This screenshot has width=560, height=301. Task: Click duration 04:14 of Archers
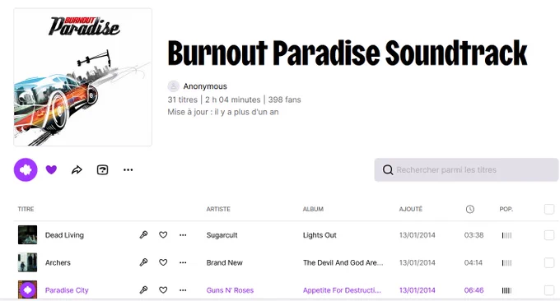(x=474, y=262)
